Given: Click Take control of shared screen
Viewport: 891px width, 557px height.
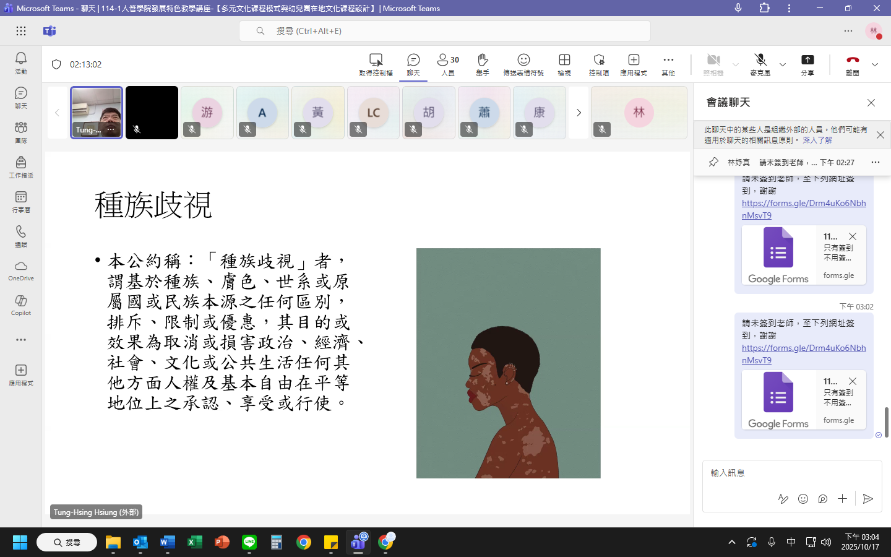Looking at the screenshot, I should click(376, 64).
